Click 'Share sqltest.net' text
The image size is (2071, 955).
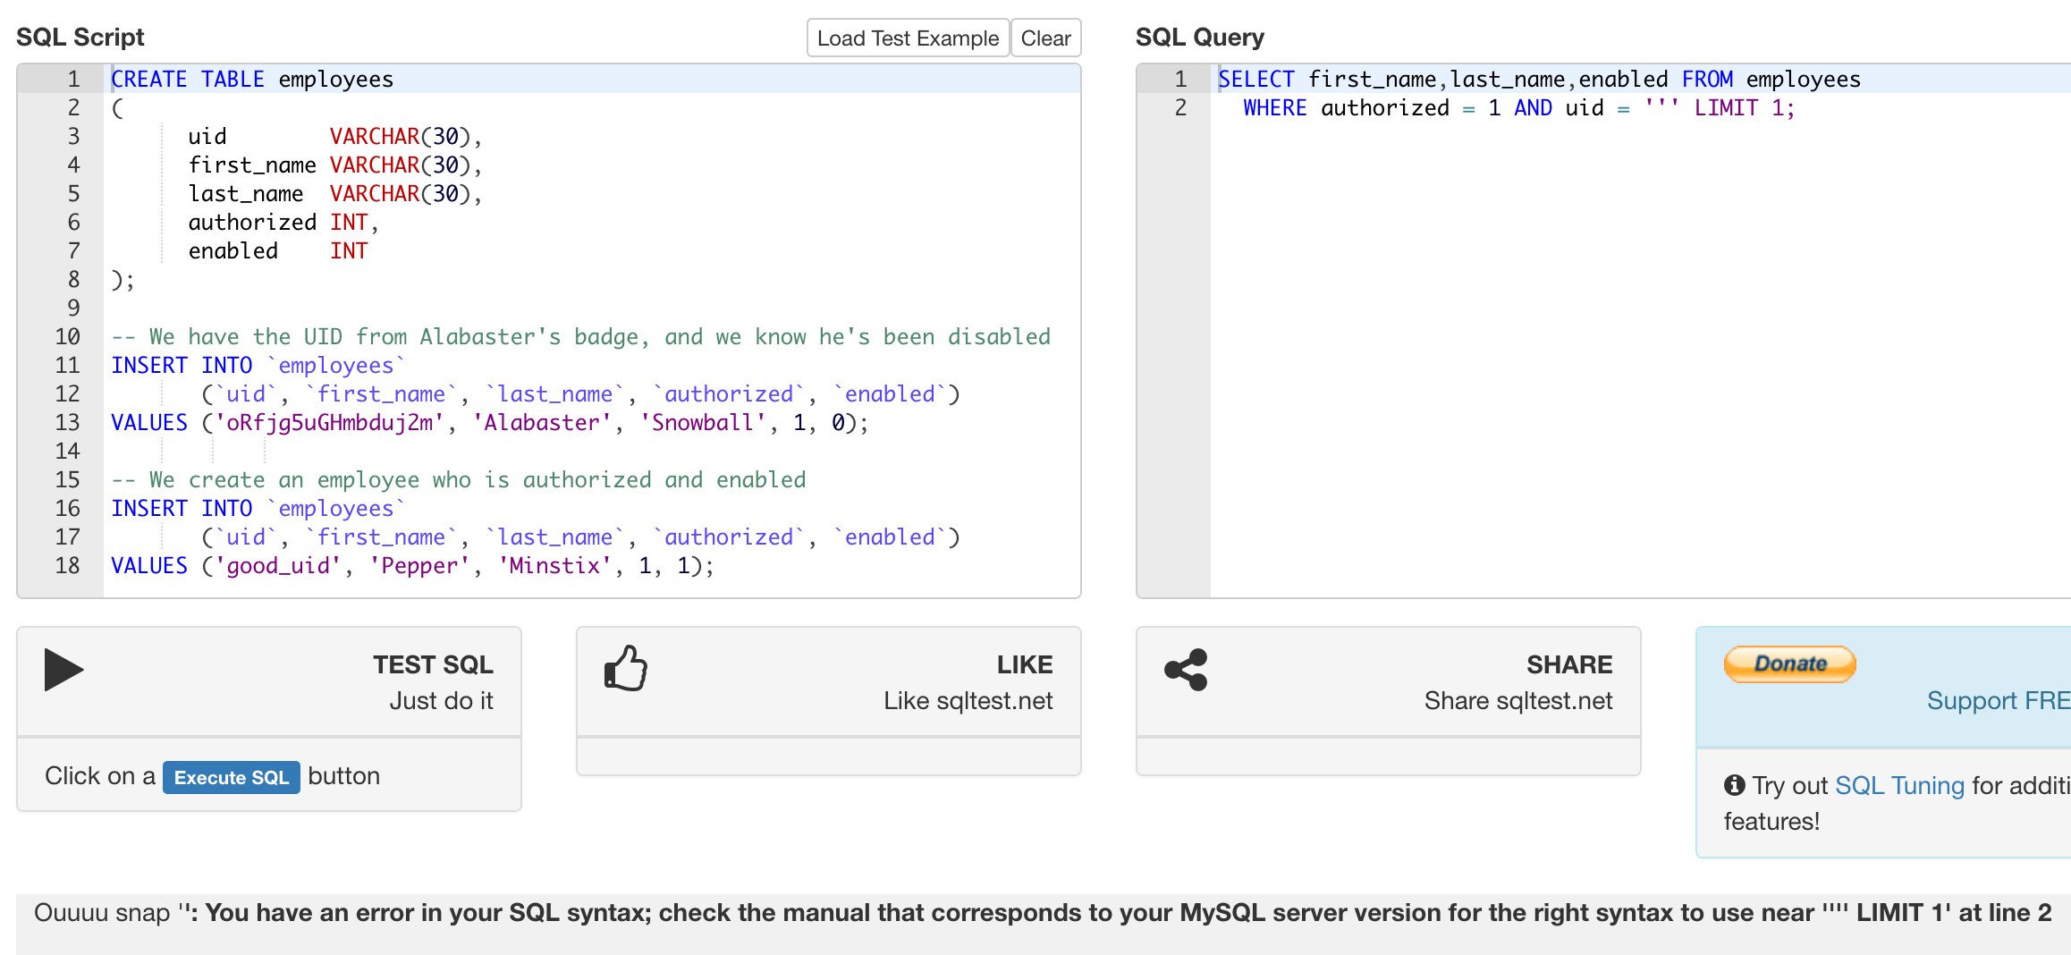1518,700
